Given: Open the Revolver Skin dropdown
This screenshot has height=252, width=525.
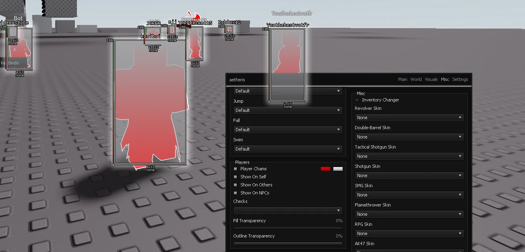Looking at the screenshot, I should [x=409, y=118].
